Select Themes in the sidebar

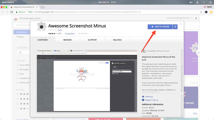(x=20, y=37)
